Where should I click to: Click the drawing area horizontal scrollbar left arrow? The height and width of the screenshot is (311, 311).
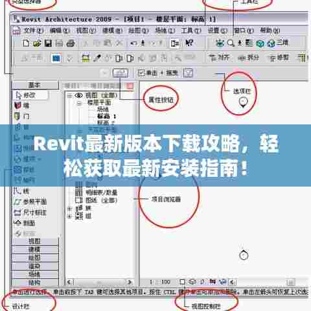point(233,282)
